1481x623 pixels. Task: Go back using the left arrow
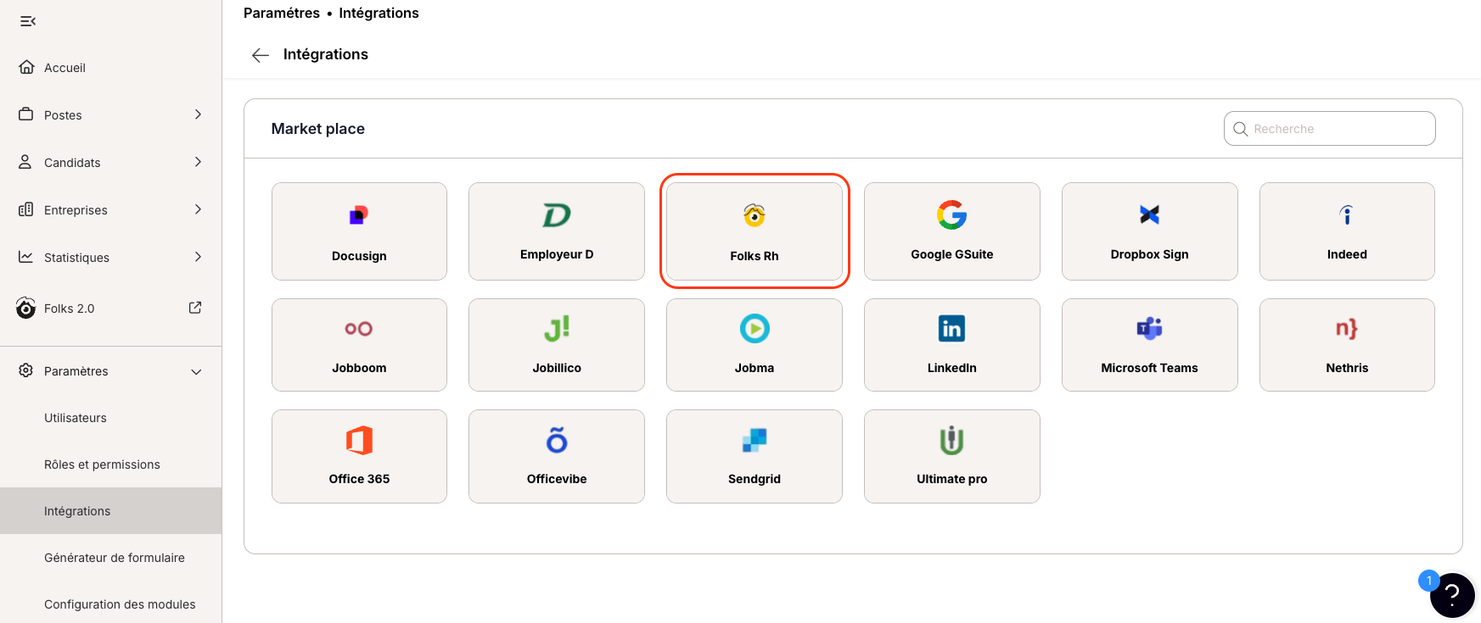[x=261, y=55]
